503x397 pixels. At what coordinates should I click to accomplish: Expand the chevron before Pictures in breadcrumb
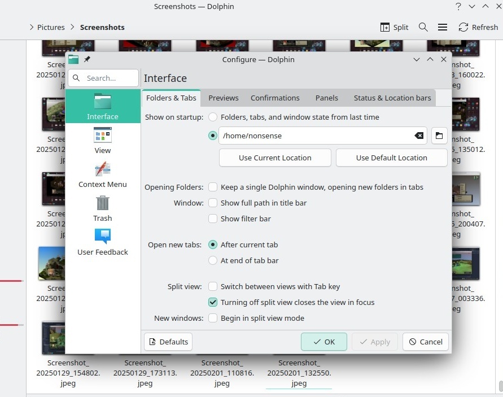32,27
